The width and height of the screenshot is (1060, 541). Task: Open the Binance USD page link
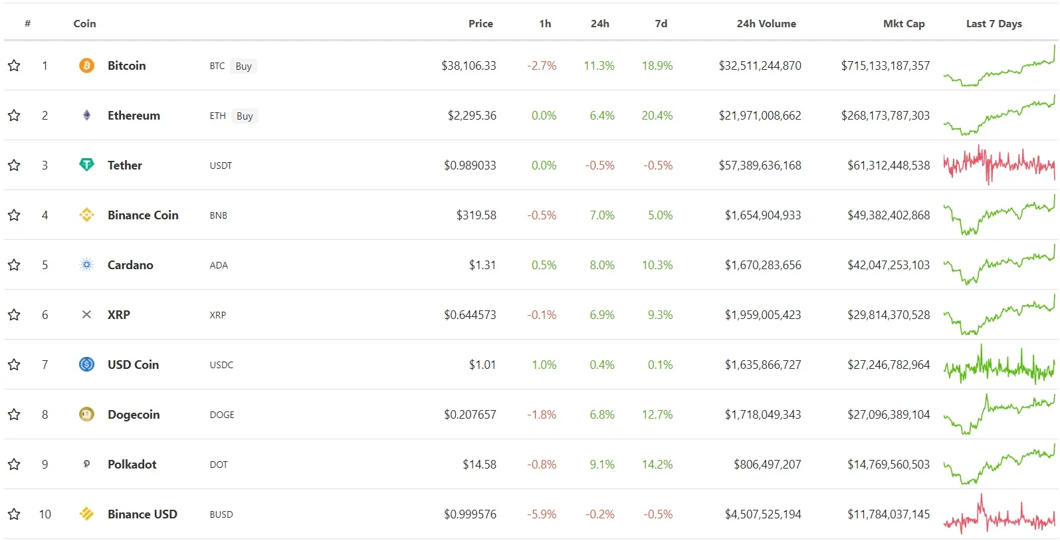pyautogui.click(x=142, y=514)
